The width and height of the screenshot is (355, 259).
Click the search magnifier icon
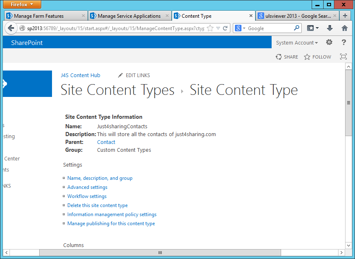[x=296, y=28]
